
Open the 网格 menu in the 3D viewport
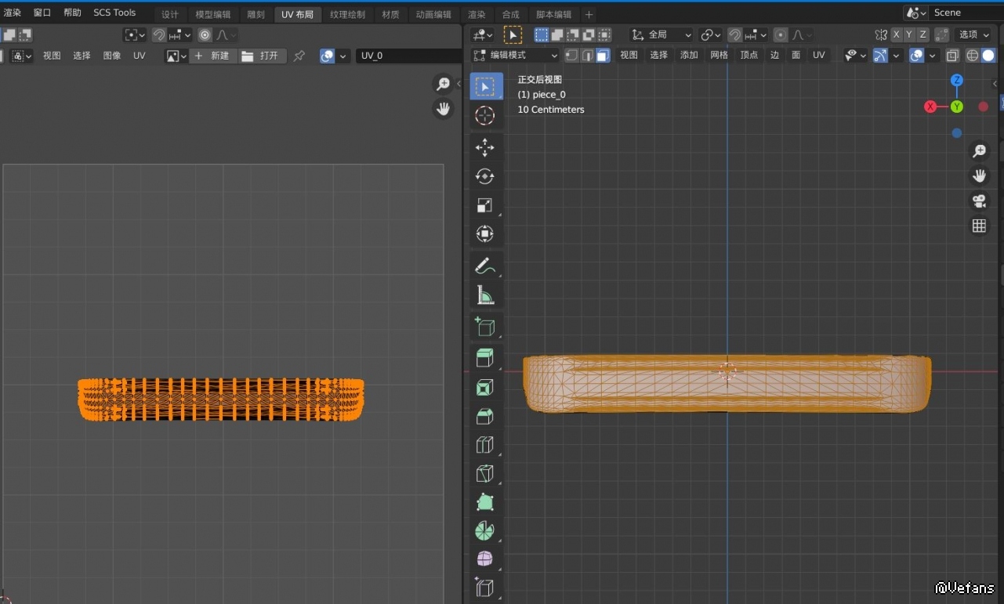pos(719,56)
